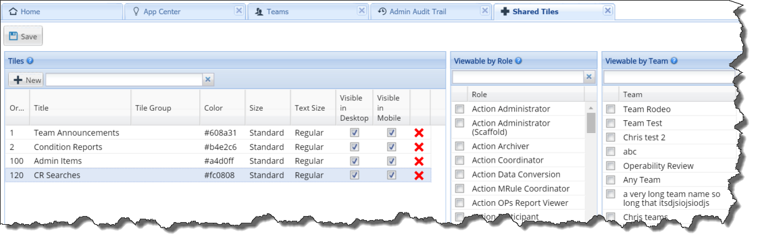Viewport: 760px width, 245px height.
Task: Sort by the Tile Group column header
Action: [166, 108]
